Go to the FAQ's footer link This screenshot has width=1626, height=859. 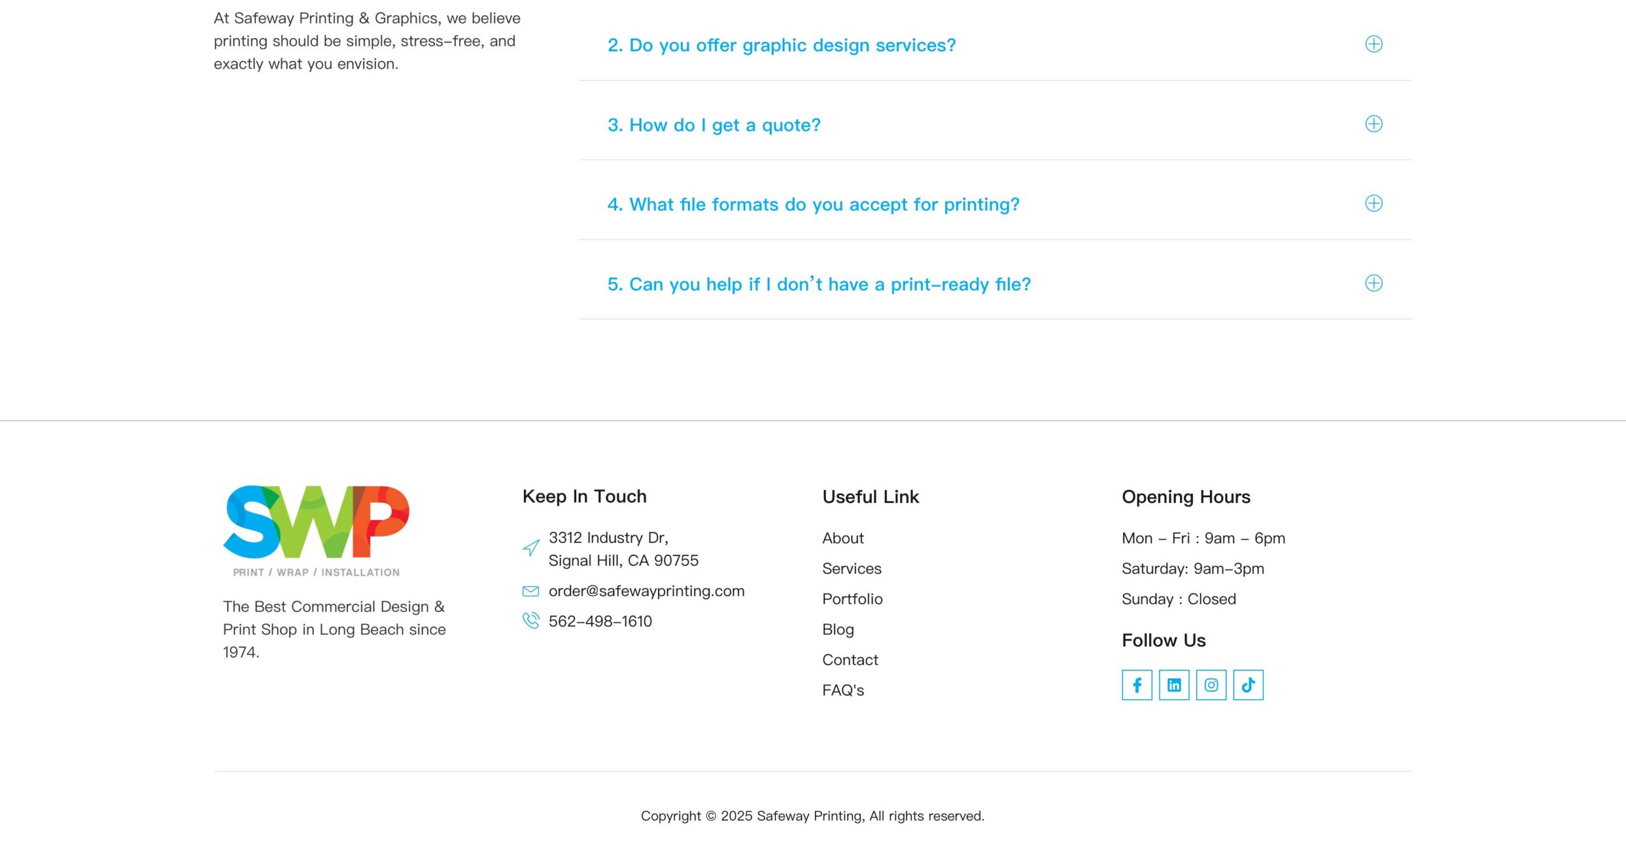coord(843,690)
